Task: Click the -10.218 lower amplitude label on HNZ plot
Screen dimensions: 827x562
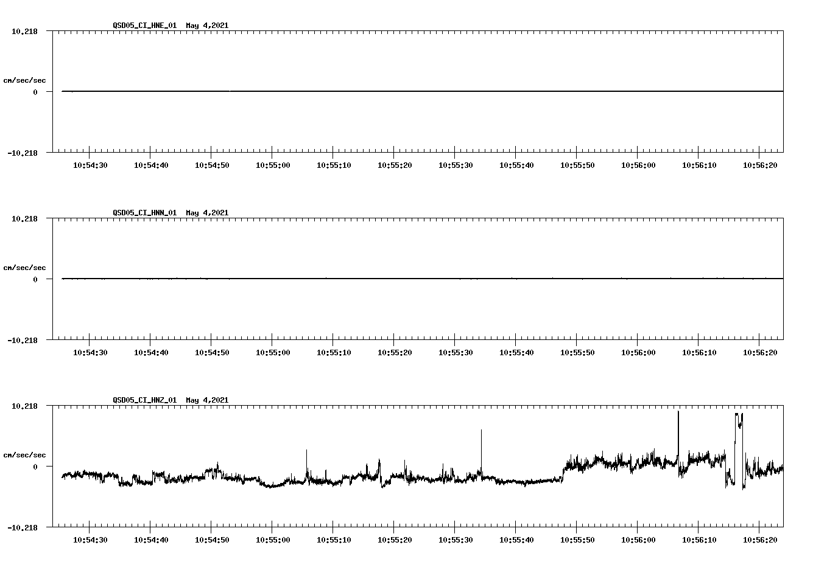Action: coord(23,528)
